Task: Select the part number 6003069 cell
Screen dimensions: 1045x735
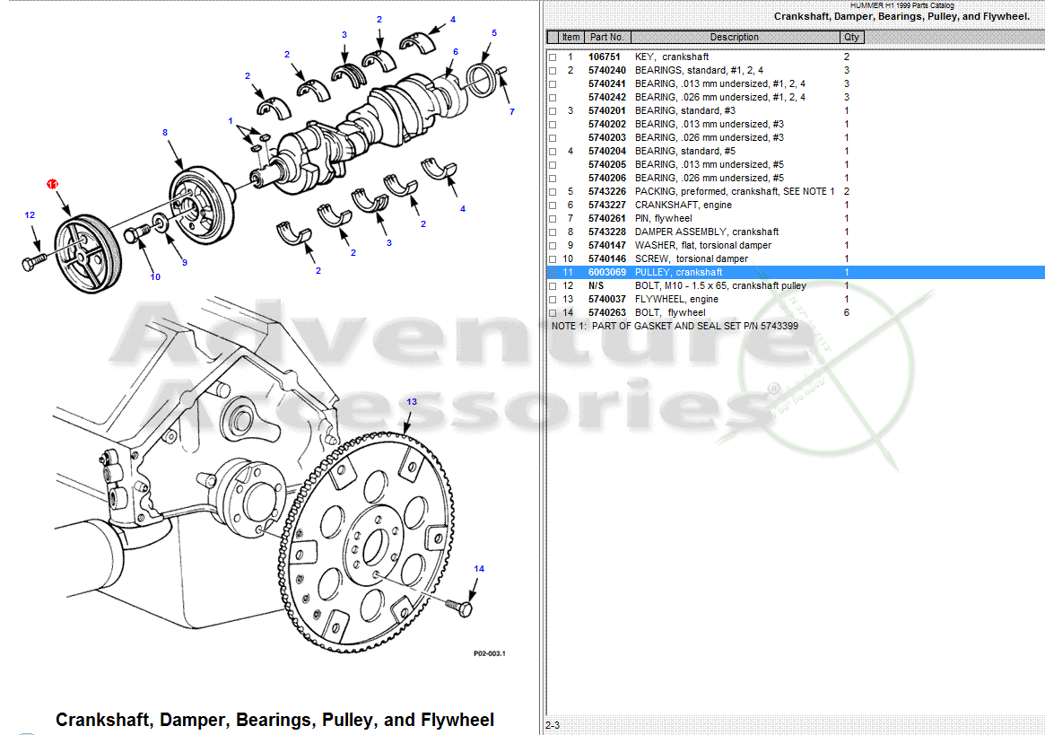Action: click(x=607, y=272)
